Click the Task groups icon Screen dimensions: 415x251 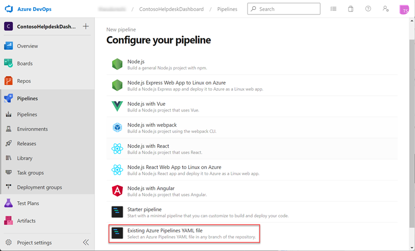(8, 173)
